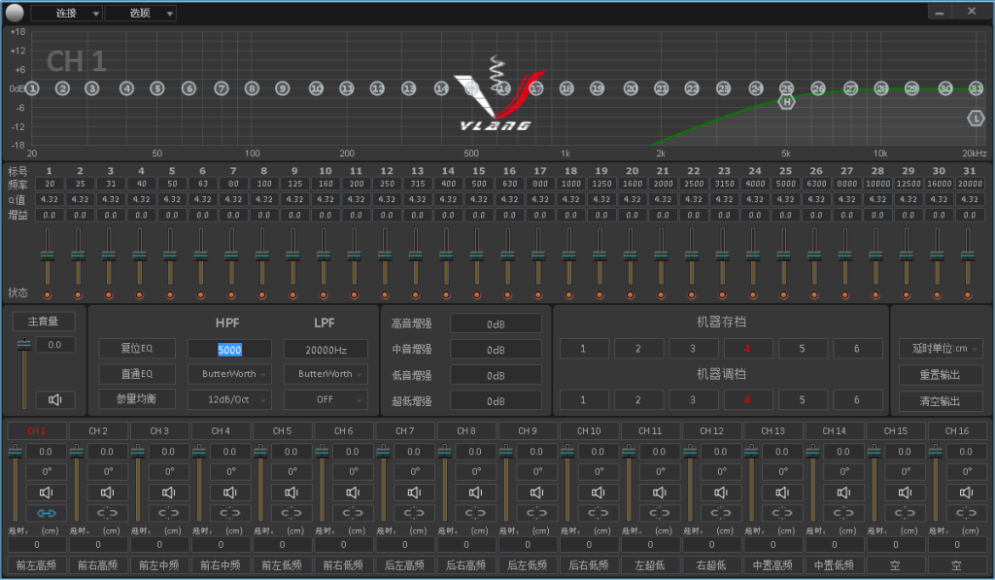Click the 重置输出 reset output button
Image resolution: width=995 pixels, height=580 pixels.
941,374
